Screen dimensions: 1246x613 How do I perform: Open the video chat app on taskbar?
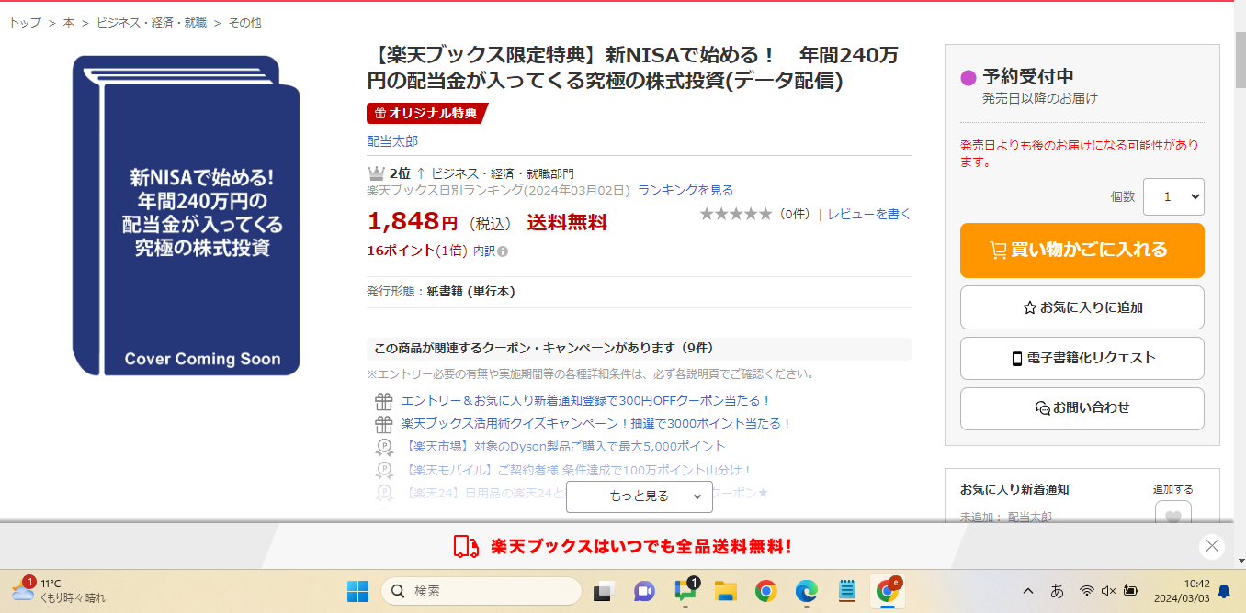click(644, 591)
